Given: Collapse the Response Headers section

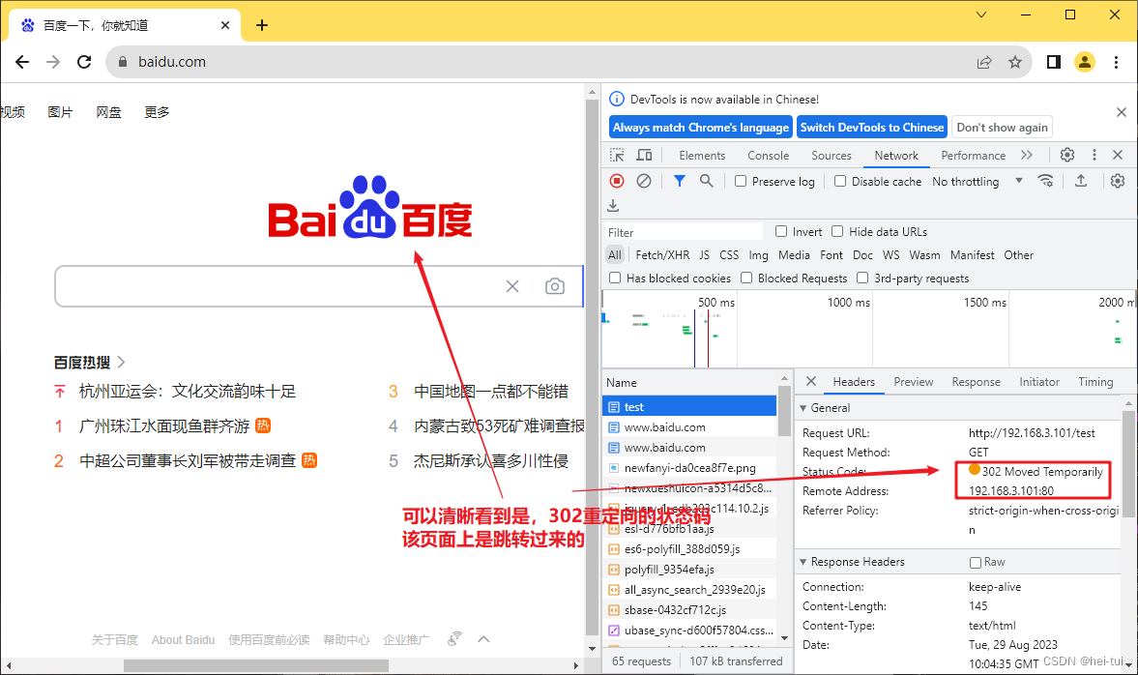Looking at the screenshot, I should 803,562.
